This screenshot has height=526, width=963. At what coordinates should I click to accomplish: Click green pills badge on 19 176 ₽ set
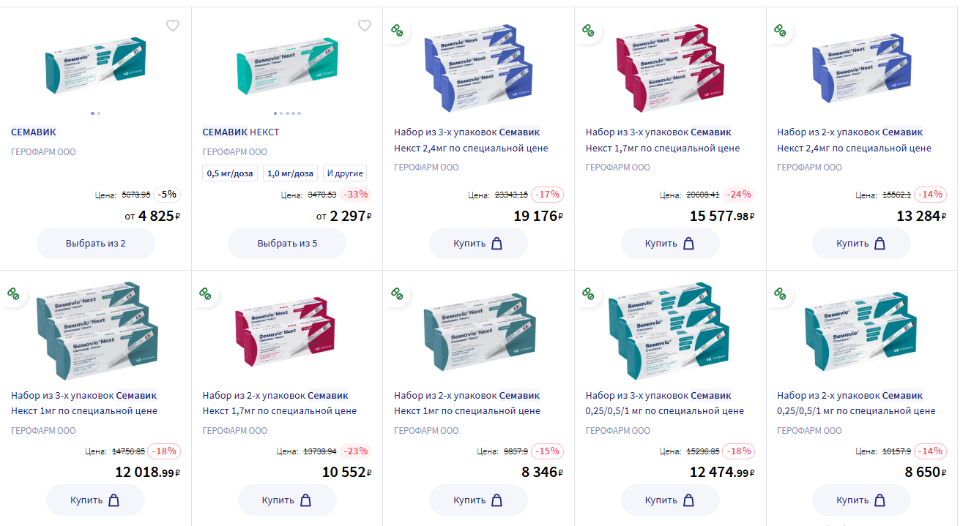tap(396, 30)
